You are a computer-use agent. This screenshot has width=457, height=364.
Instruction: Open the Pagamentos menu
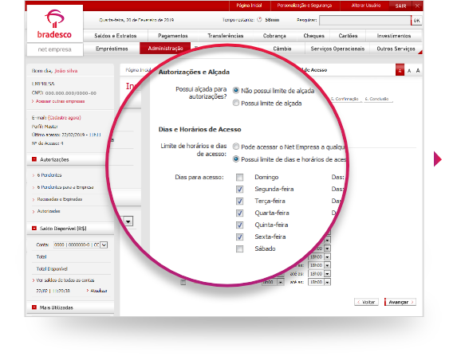(173, 36)
